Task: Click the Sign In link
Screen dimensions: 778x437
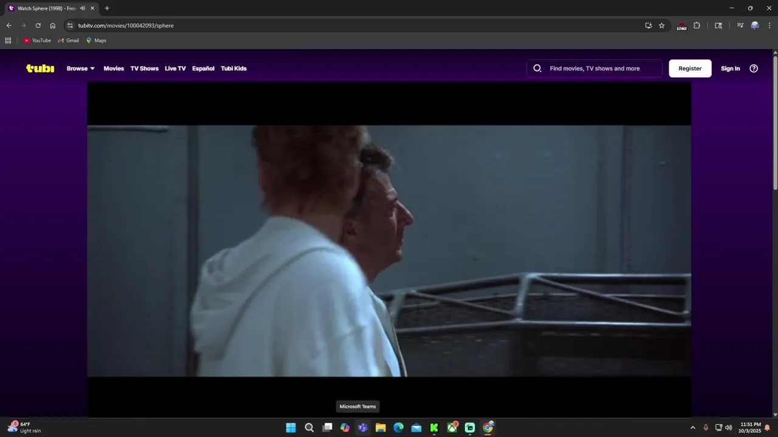Action: click(x=730, y=69)
